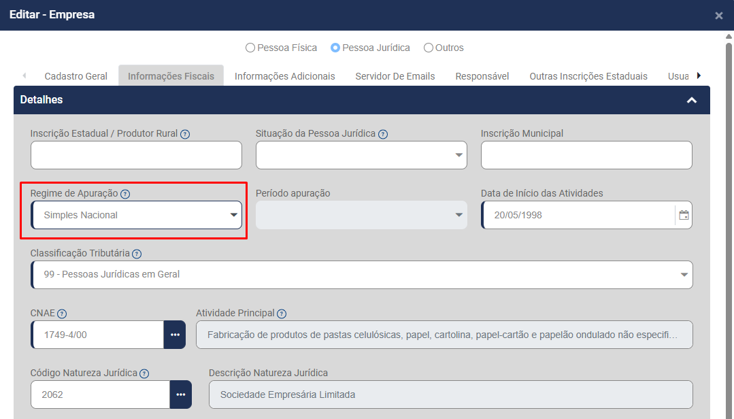Viewport: 734px width, 419px height.
Task: Open the Informações Adicionais tab
Action: click(284, 76)
